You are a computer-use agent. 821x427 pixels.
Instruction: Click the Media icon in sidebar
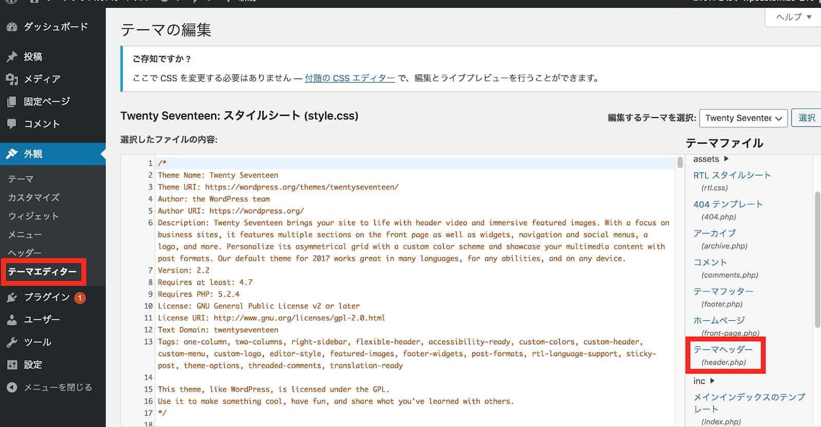(12, 79)
